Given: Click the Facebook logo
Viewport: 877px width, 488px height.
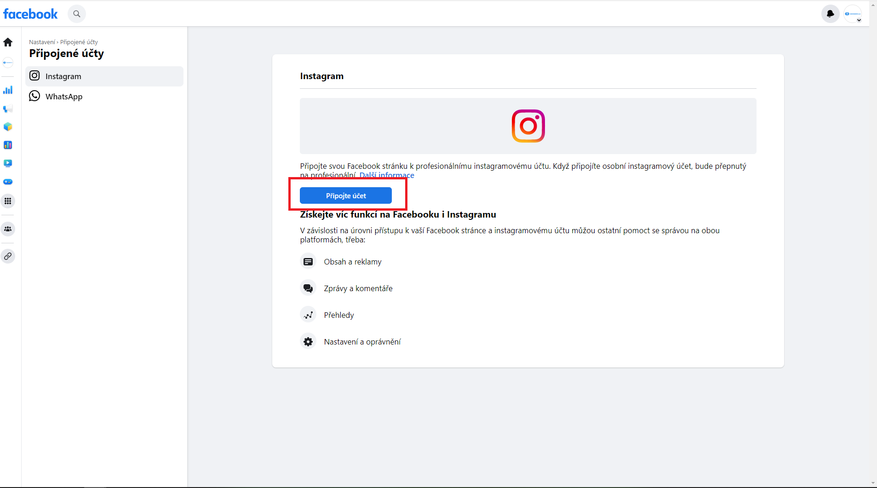Looking at the screenshot, I should 30,14.
